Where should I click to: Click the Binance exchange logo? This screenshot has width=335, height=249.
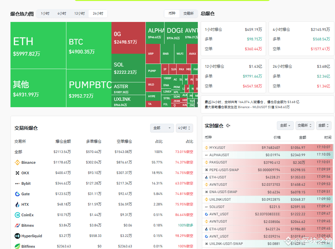17,163
